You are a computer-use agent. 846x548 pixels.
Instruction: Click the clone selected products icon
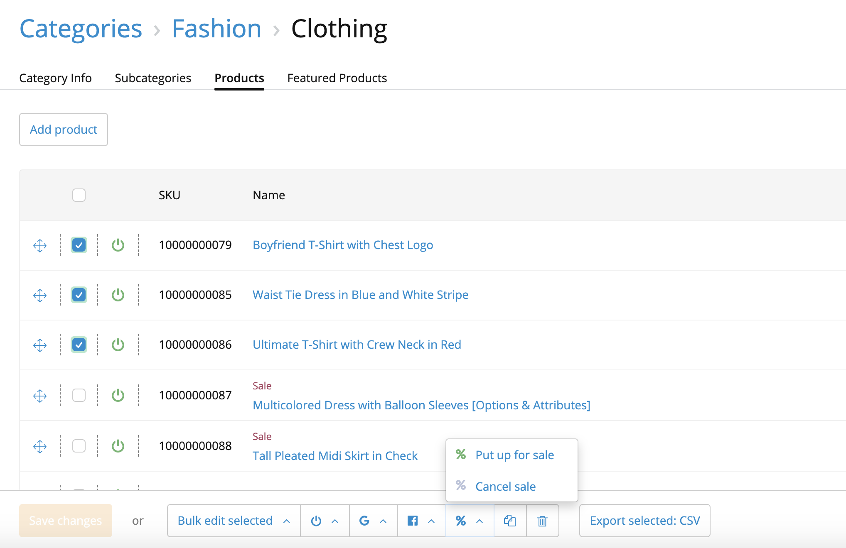(x=510, y=521)
